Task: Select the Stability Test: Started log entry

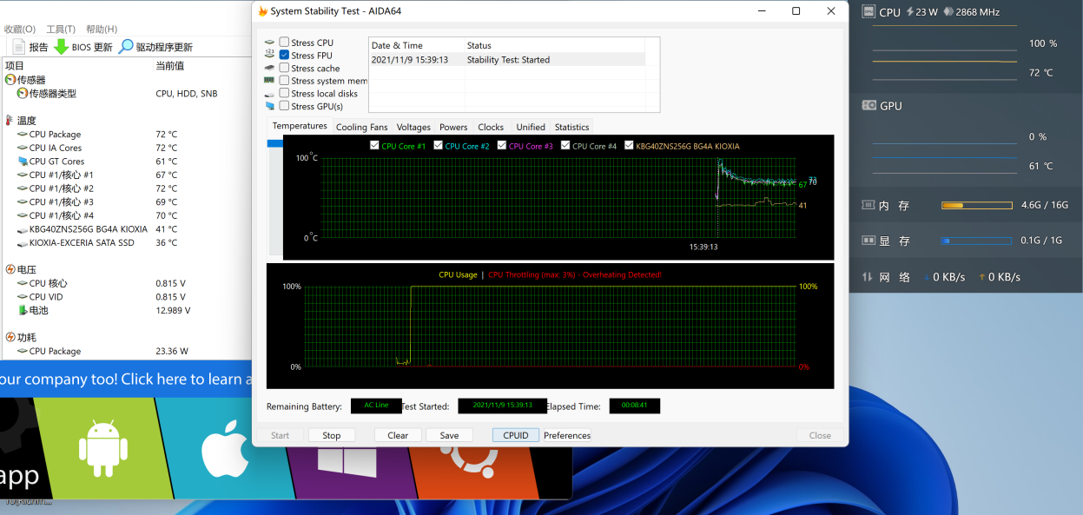Action: point(507,60)
